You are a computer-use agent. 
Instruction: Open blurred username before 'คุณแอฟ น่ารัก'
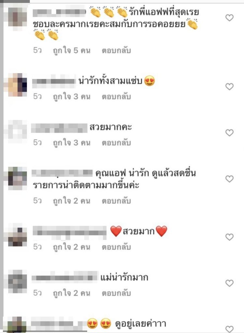coord(62,173)
